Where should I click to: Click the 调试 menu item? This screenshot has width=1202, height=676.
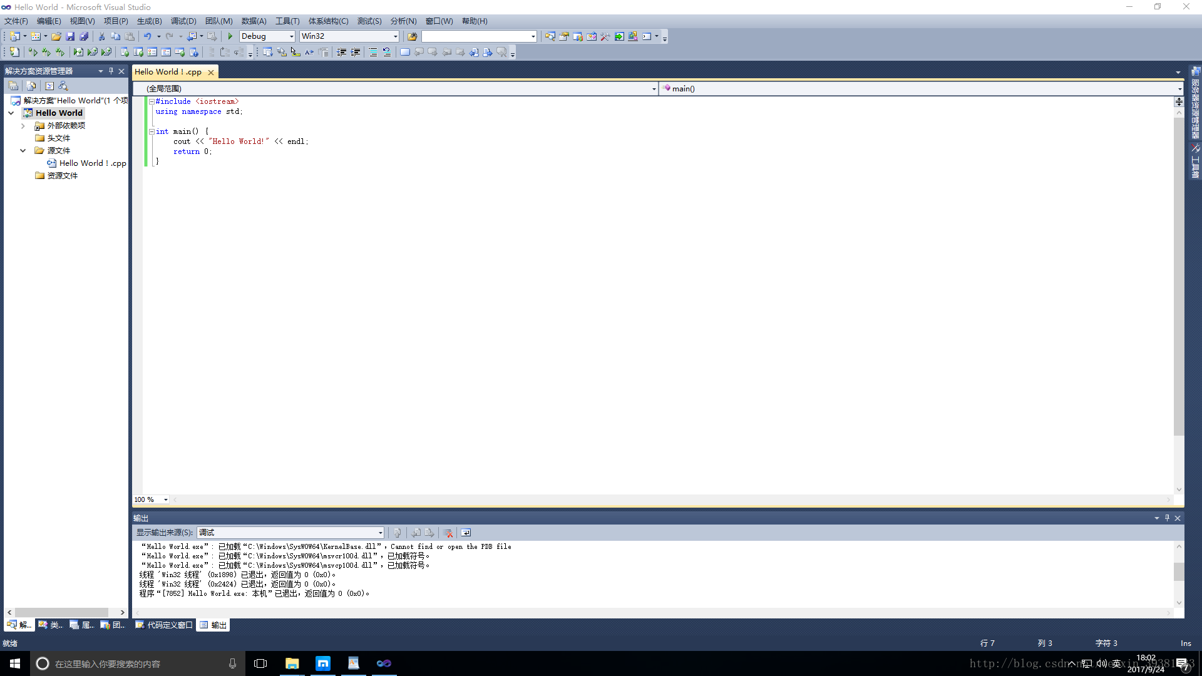coord(182,21)
